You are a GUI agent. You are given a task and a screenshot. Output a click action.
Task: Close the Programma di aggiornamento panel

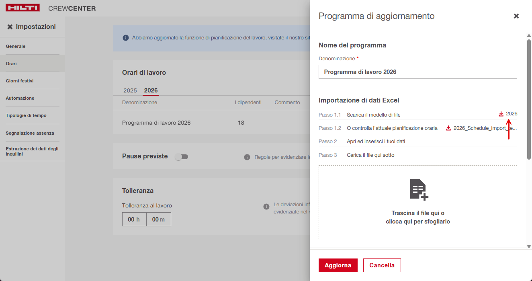(516, 16)
